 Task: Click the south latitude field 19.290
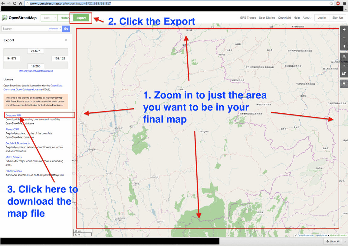click(x=36, y=66)
